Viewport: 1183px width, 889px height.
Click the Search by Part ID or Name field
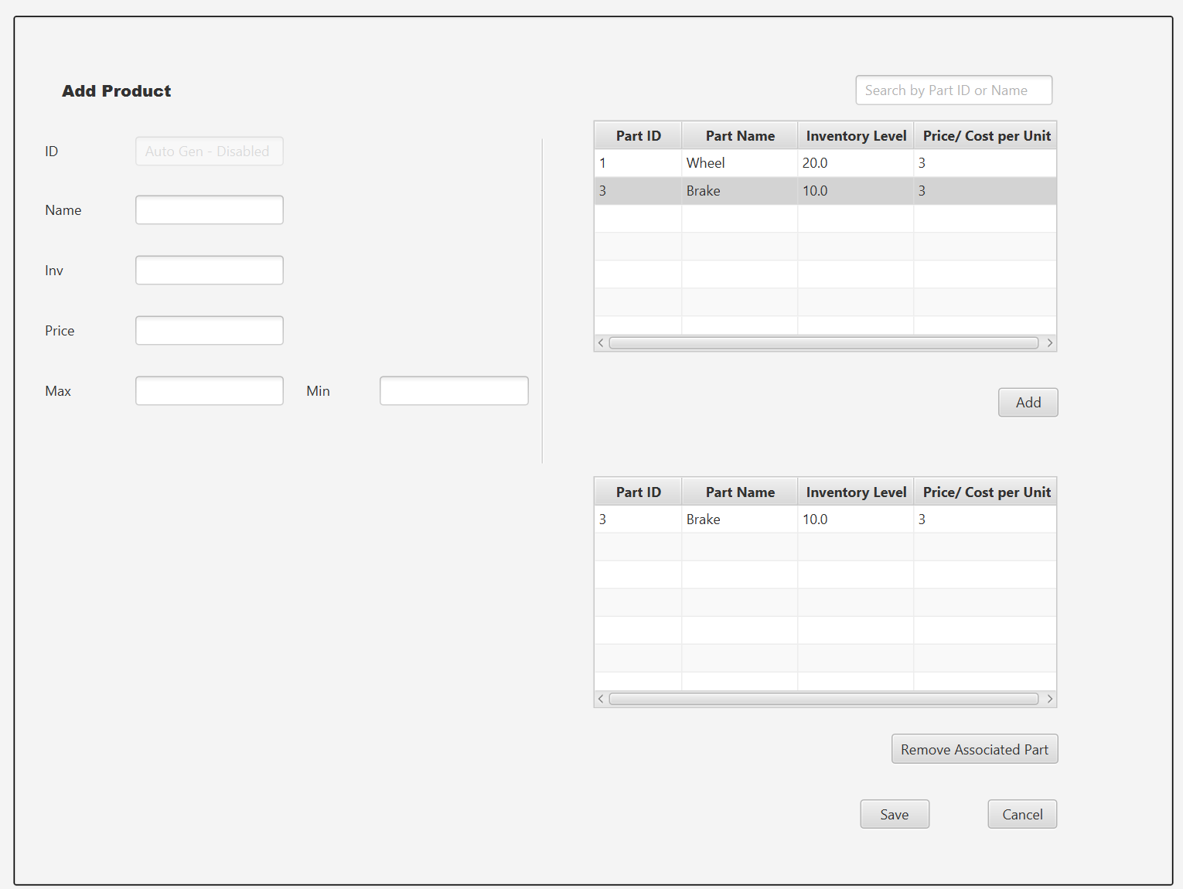coord(953,90)
